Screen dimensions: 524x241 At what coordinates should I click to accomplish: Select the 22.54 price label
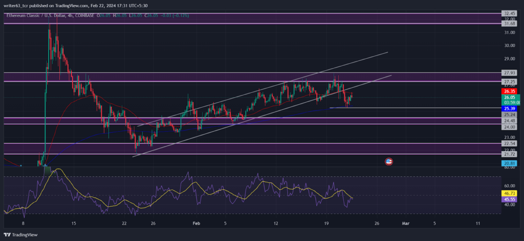tap(509, 143)
